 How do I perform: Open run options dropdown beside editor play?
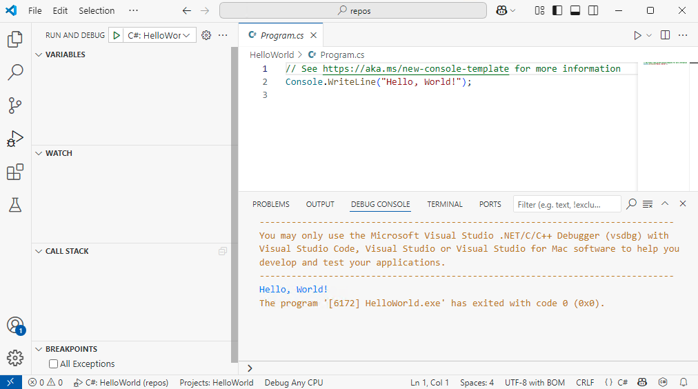click(x=649, y=35)
